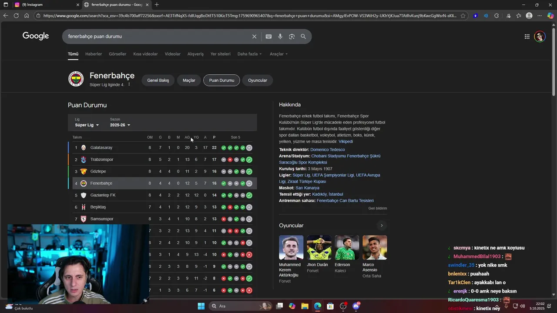This screenshot has width=557, height=313.
Task: Open the Sarı Kanarya mascot link
Action: coord(307,188)
